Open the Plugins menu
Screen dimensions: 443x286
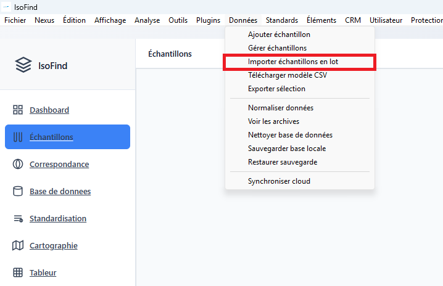tap(208, 20)
